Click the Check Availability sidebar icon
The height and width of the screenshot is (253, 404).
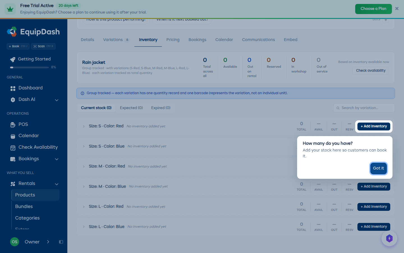pyautogui.click(x=13, y=148)
